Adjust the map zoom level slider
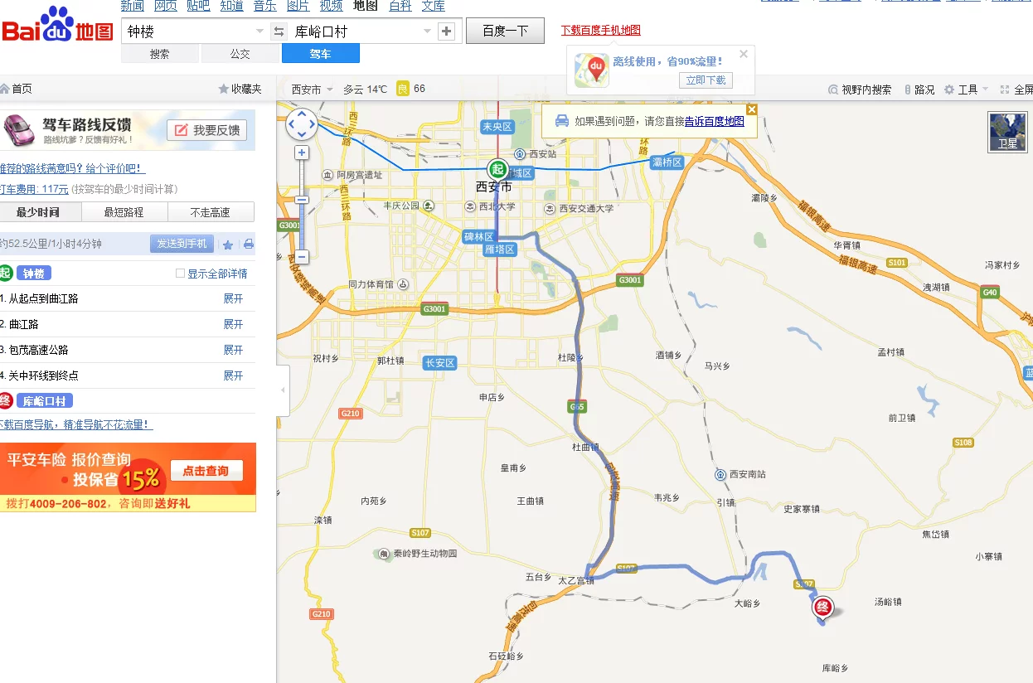 (x=302, y=200)
